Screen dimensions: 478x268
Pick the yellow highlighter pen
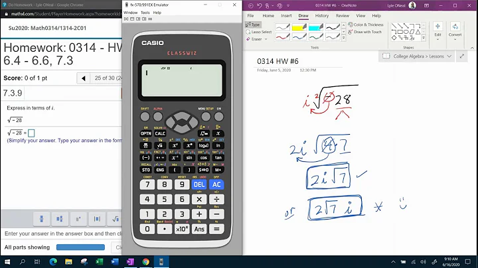click(299, 27)
